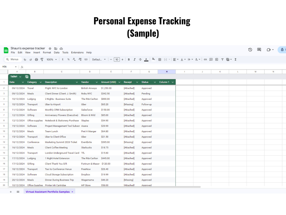
Task: Open the comments panel icon
Action: pos(259,50)
